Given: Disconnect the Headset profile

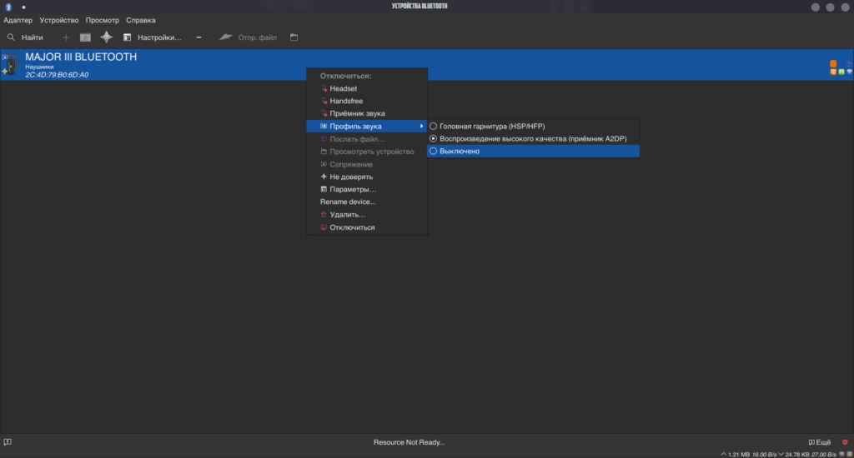Looking at the screenshot, I should click(367, 88).
